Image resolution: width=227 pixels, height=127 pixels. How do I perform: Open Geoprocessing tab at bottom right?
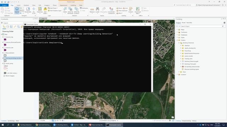tap(186, 121)
